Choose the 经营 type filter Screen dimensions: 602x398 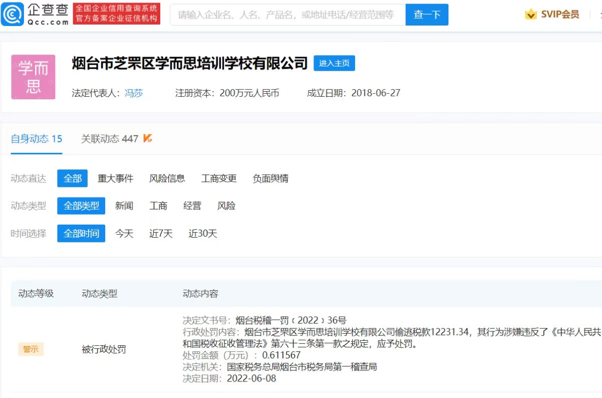(192, 206)
